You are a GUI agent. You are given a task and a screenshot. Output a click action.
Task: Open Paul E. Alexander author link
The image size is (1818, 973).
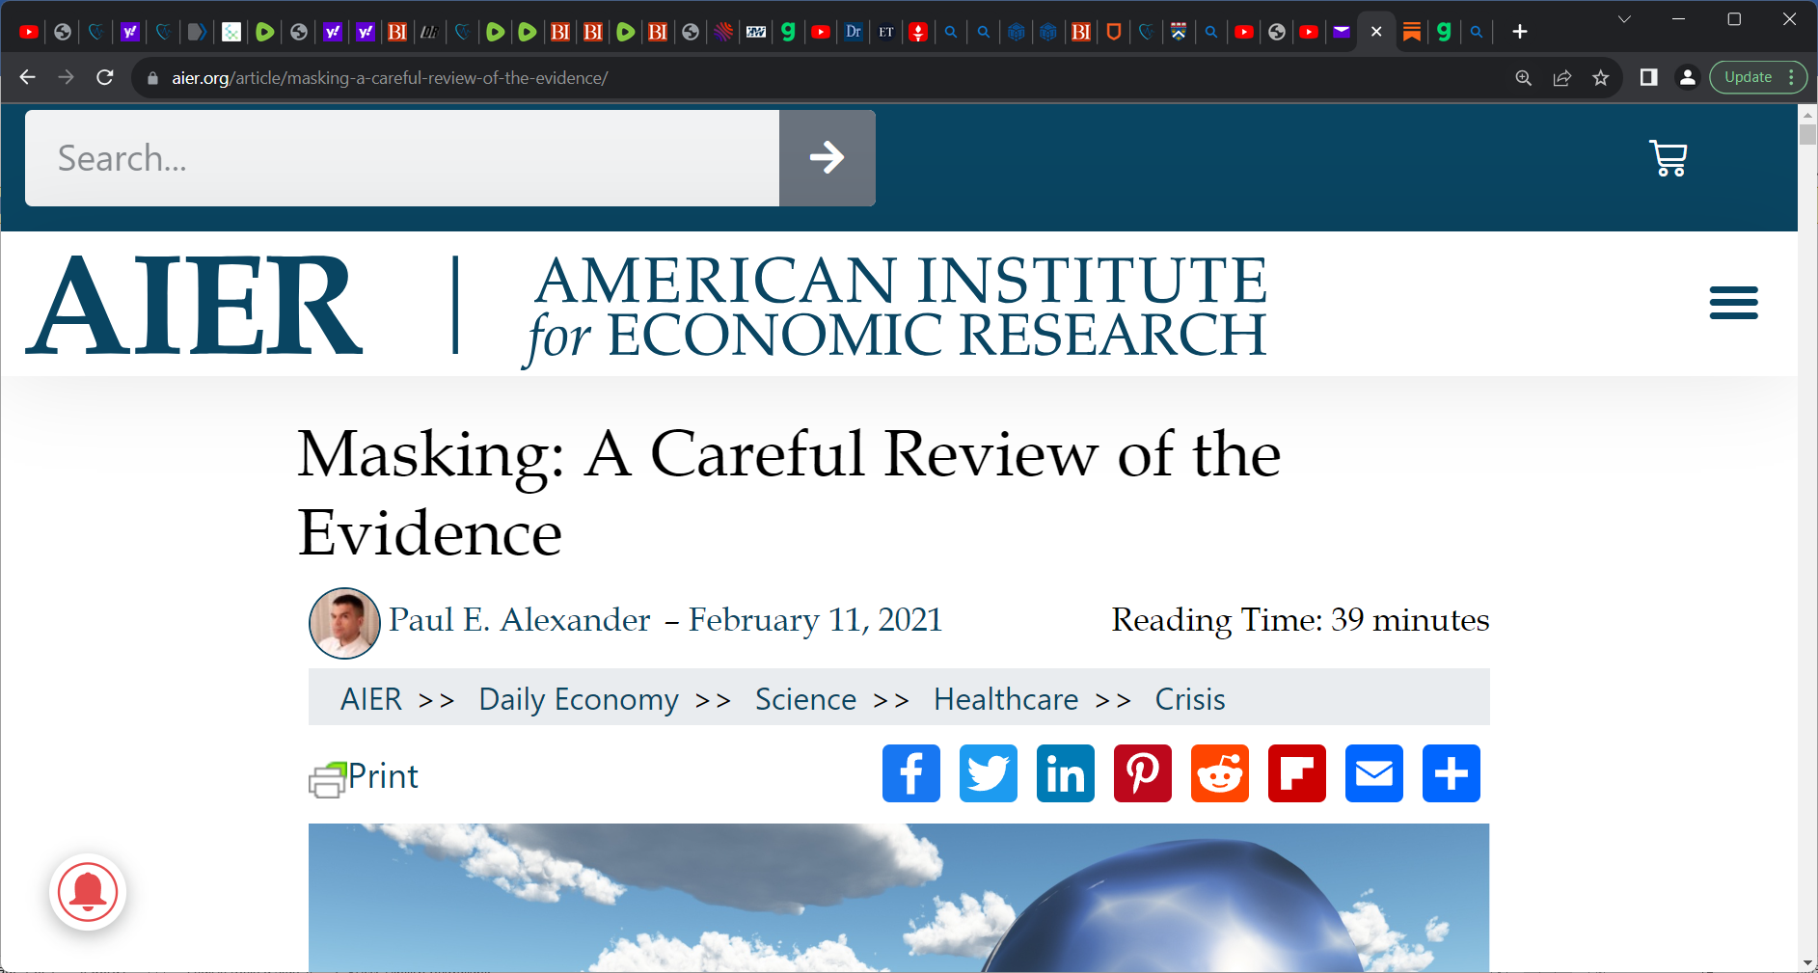(x=520, y=620)
